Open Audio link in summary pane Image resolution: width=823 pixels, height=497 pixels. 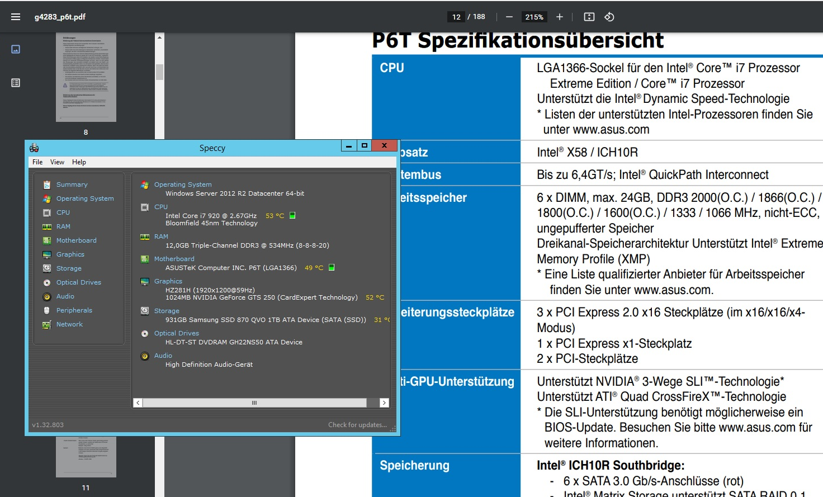click(x=163, y=356)
